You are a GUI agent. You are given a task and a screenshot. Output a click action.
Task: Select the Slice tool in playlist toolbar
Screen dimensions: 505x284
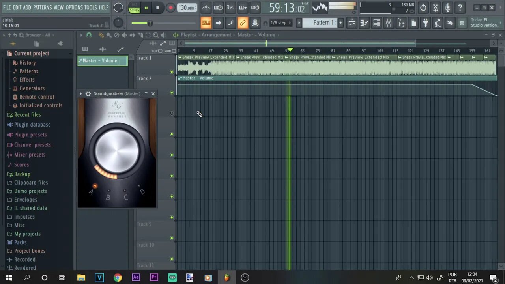point(140,35)
